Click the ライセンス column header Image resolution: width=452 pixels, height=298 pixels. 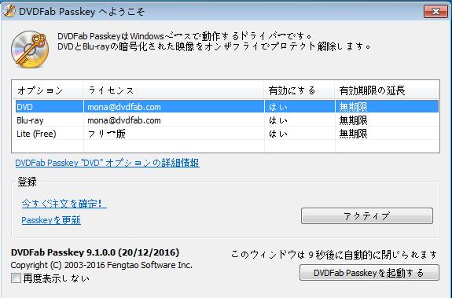[174, 90]
